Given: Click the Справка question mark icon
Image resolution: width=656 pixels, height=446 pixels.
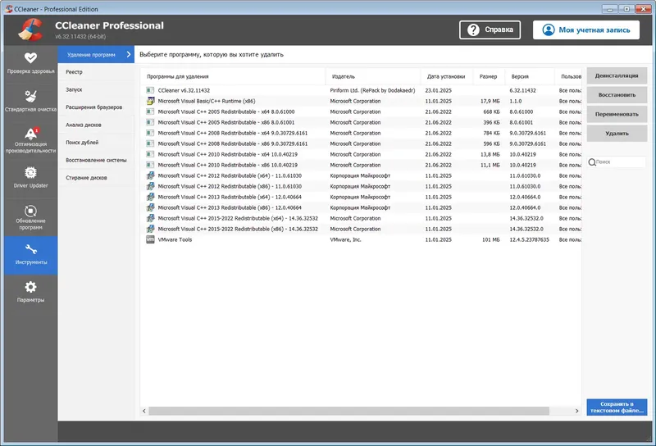Looking at the screenshot, I should pyautogui.click(x=473, y=30).
